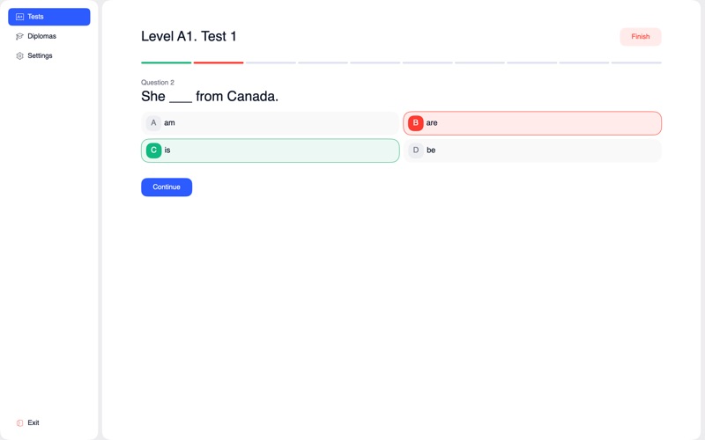Click the Settings gear icon

click(x=19, y=55)
